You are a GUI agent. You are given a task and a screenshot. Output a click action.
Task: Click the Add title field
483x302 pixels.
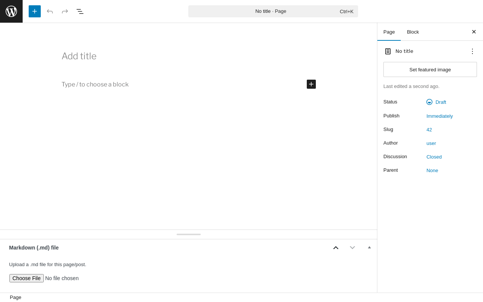pos(189,56)
